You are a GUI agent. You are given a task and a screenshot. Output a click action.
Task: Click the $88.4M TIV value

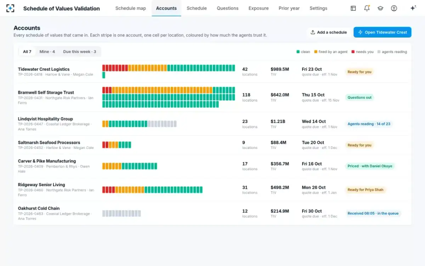pyautogui.click(x=278, y=143)
